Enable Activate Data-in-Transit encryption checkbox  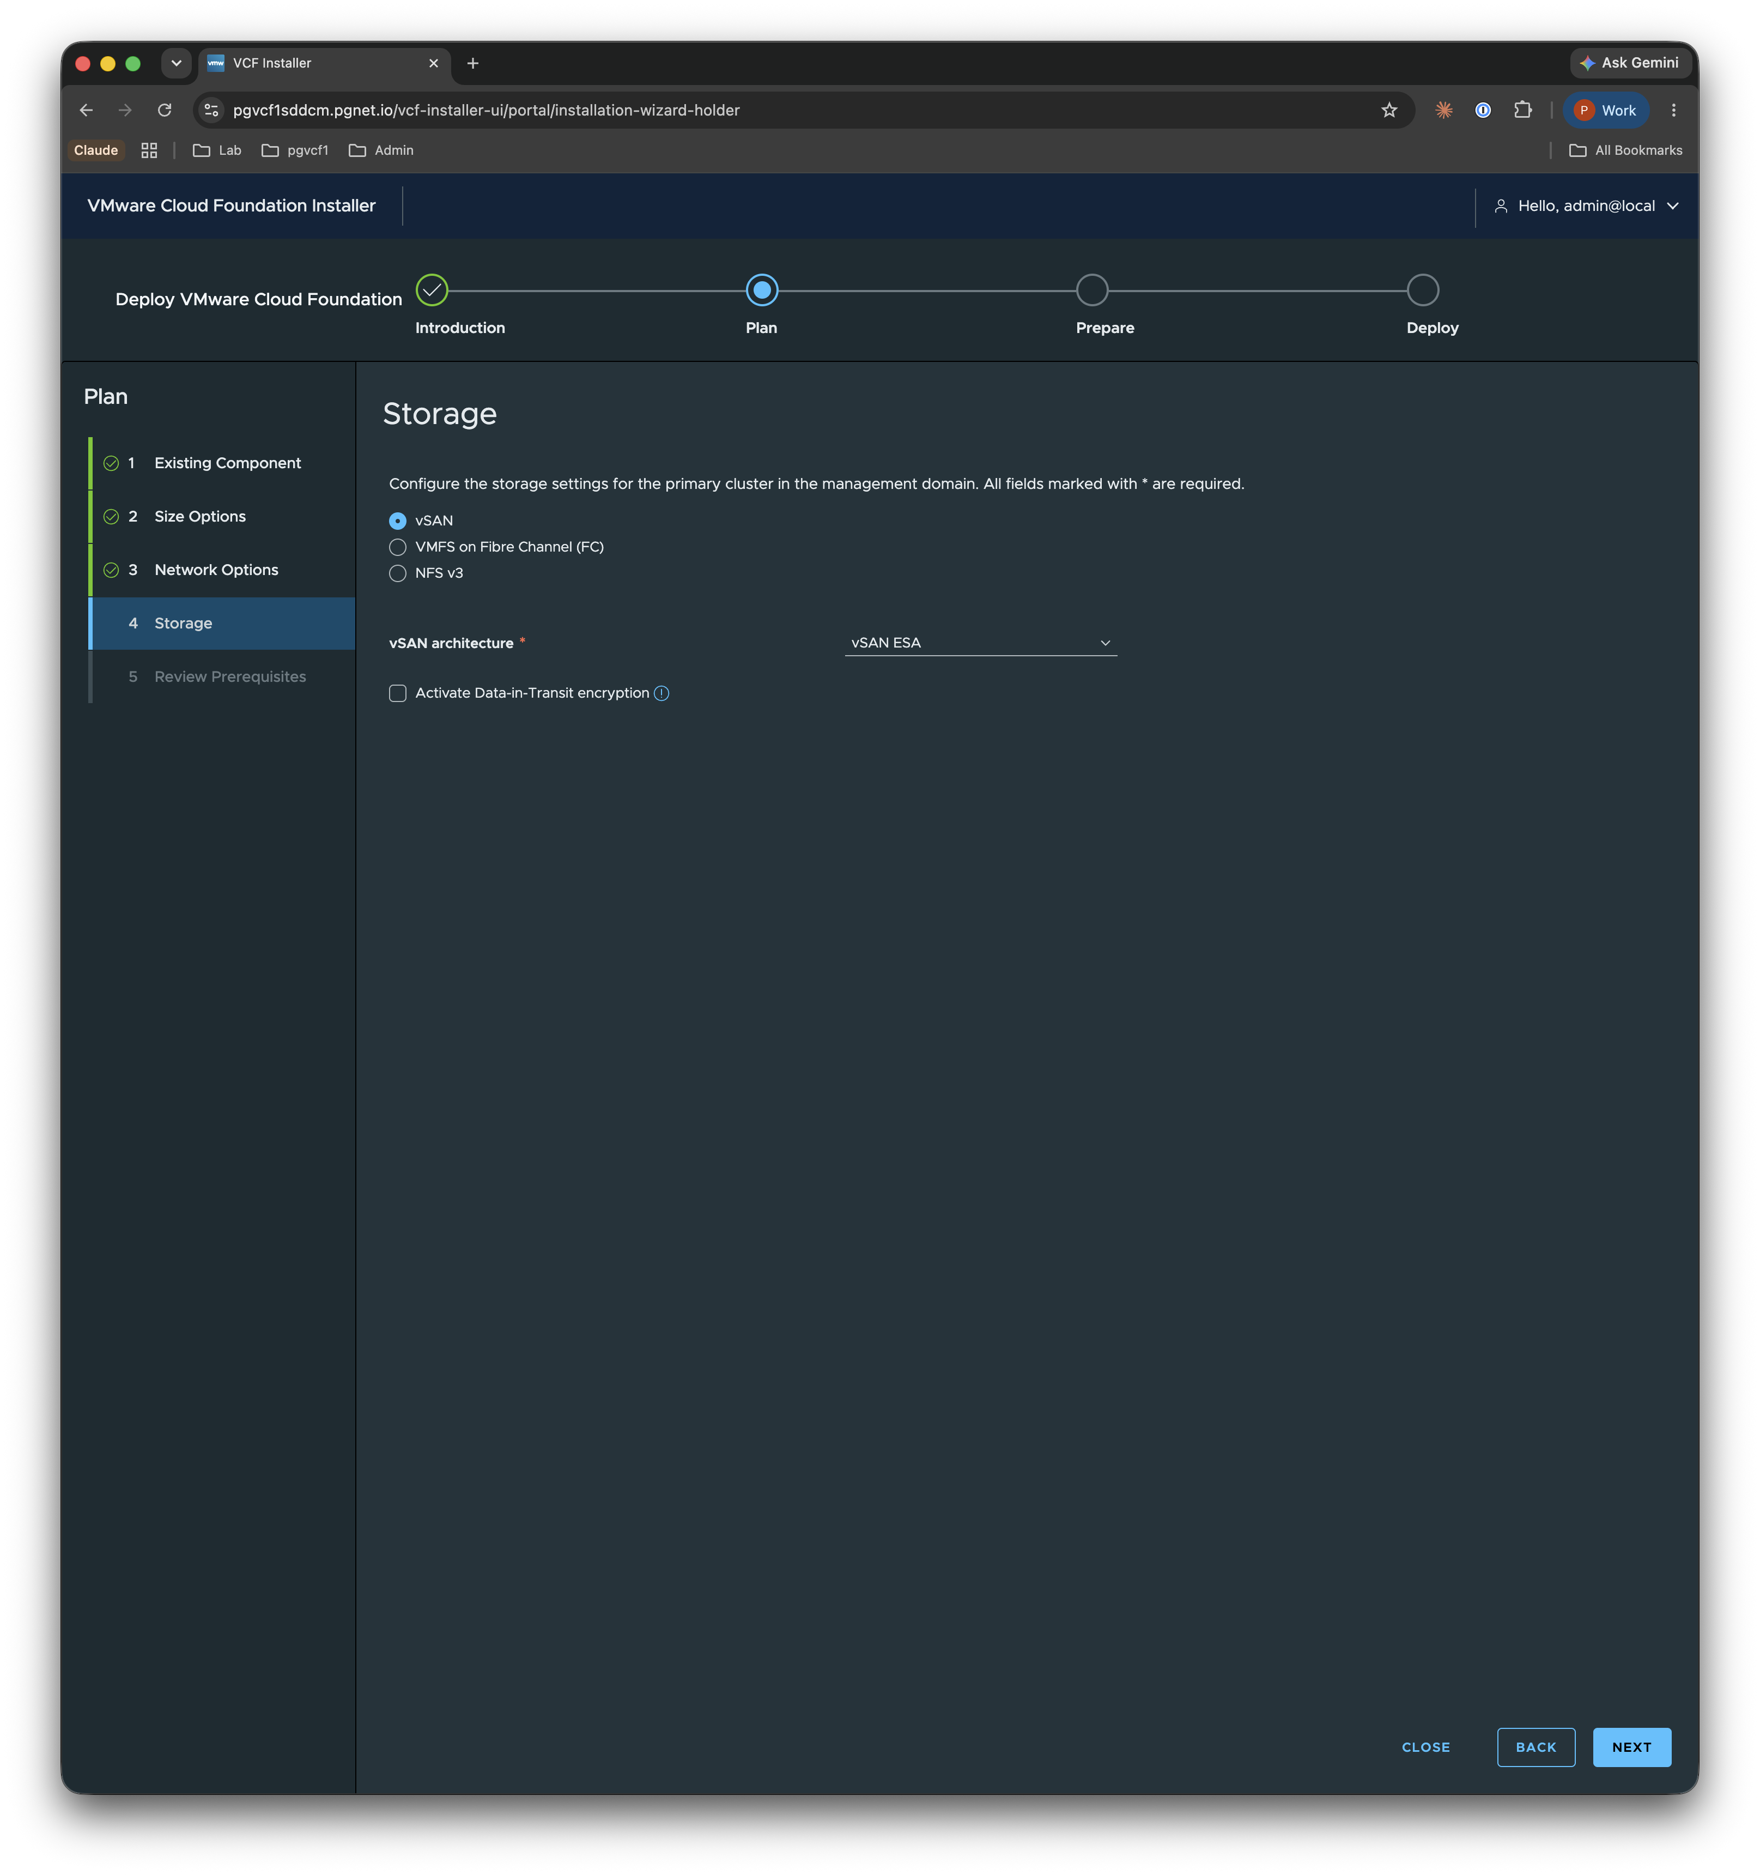tap(398, 693)
